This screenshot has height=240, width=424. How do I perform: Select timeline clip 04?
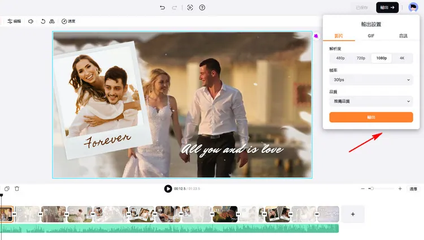tap(27, 215)
